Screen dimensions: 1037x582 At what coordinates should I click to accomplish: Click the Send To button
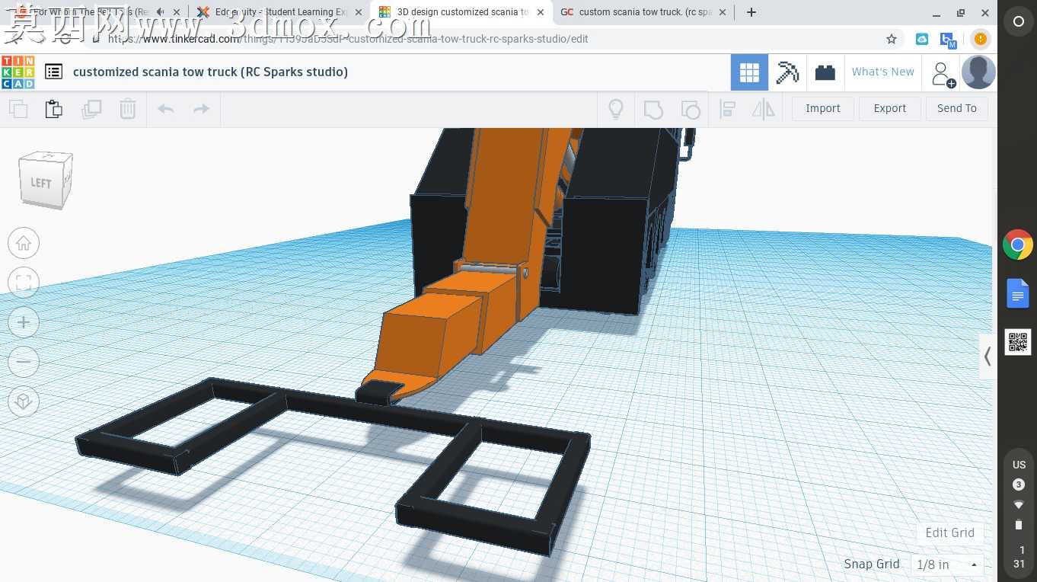tap(957, 108)
